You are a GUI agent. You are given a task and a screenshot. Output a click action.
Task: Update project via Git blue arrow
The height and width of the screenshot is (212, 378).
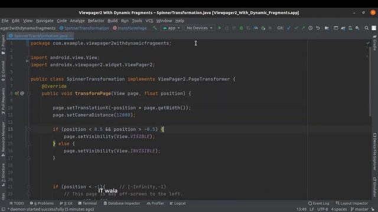289,28
